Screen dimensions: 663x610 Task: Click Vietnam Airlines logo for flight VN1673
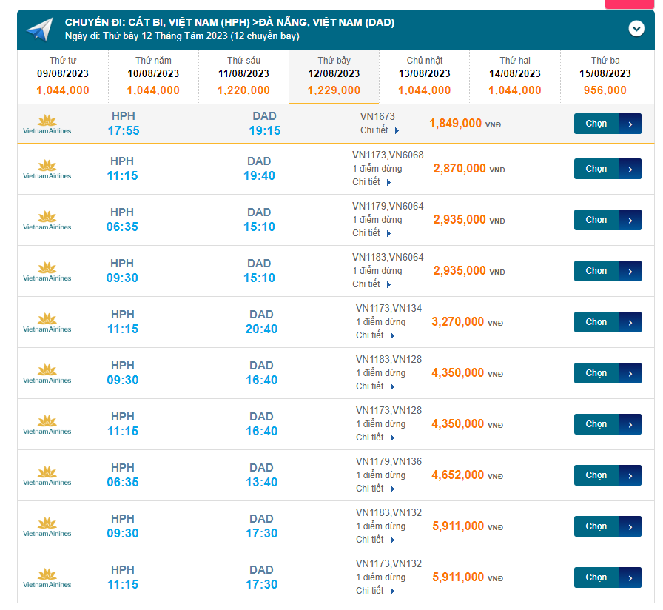coord(47,124)
